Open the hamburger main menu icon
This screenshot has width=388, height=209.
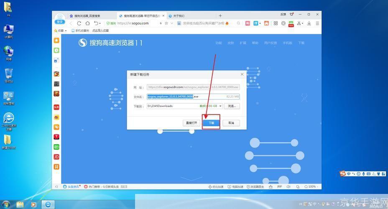pyautogui.click(x=317, y=23)
